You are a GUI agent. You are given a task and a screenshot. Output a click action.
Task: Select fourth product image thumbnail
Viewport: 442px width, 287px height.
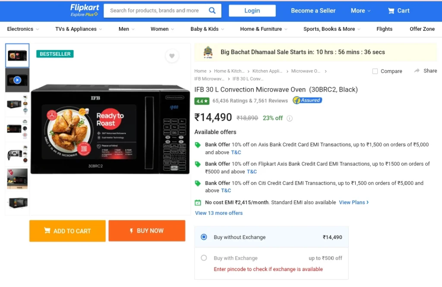click(17, 129)
